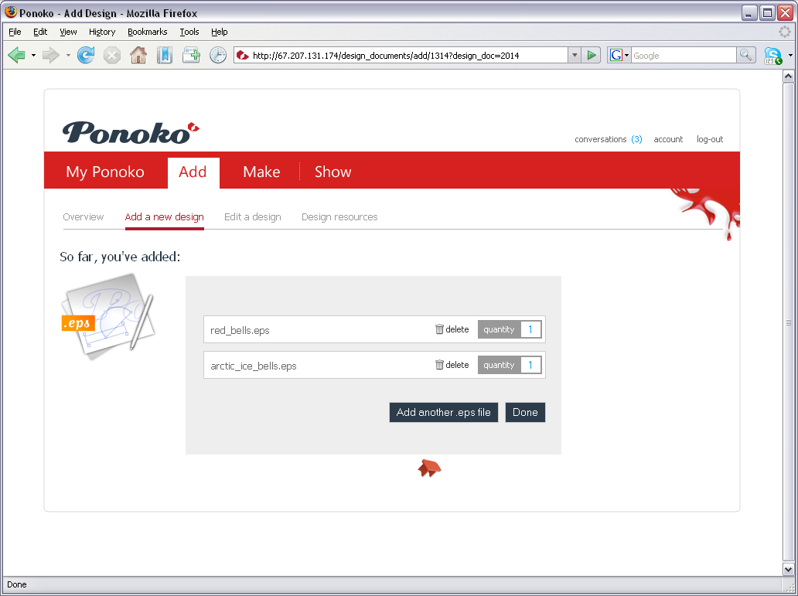Click the red_bells.eps file name
The width and height of the screenshot is (798, 596).
[x=240, y=330]
